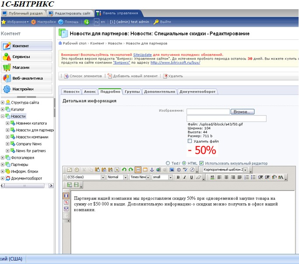299x264 pixels.
Task: Open the SiteUpdate link
Action: click(x=142, y=55)
